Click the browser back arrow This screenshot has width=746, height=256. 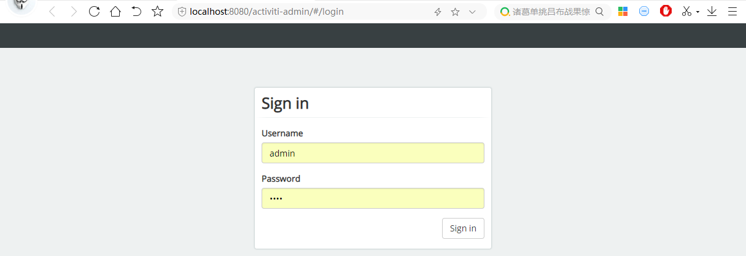(52, 12)
